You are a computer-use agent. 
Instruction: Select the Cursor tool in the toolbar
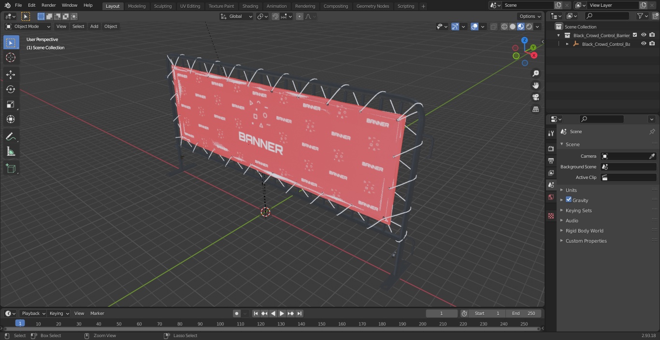point(11,57)
